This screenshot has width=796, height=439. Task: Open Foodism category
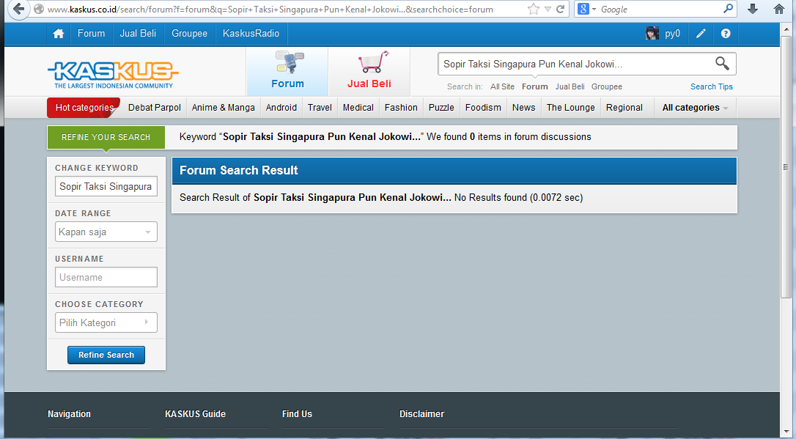pos(483,108)
